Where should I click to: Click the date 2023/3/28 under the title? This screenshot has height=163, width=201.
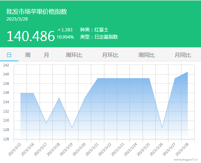pyautogui.click(x=17, y=19)
